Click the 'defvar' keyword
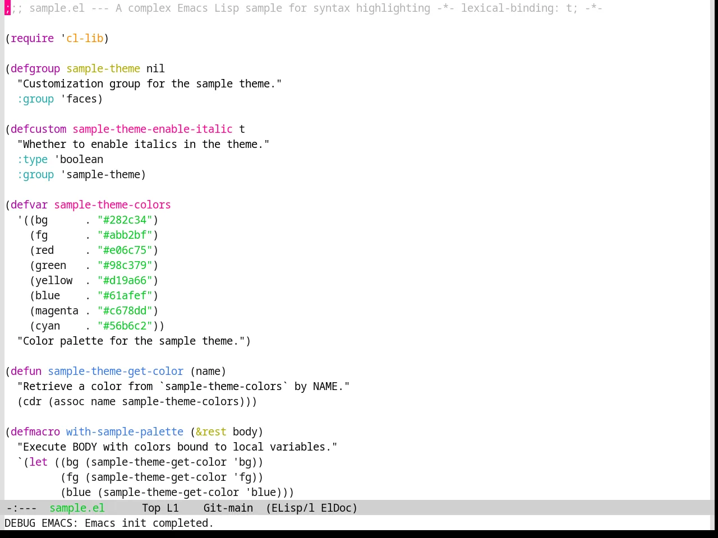 29,205
